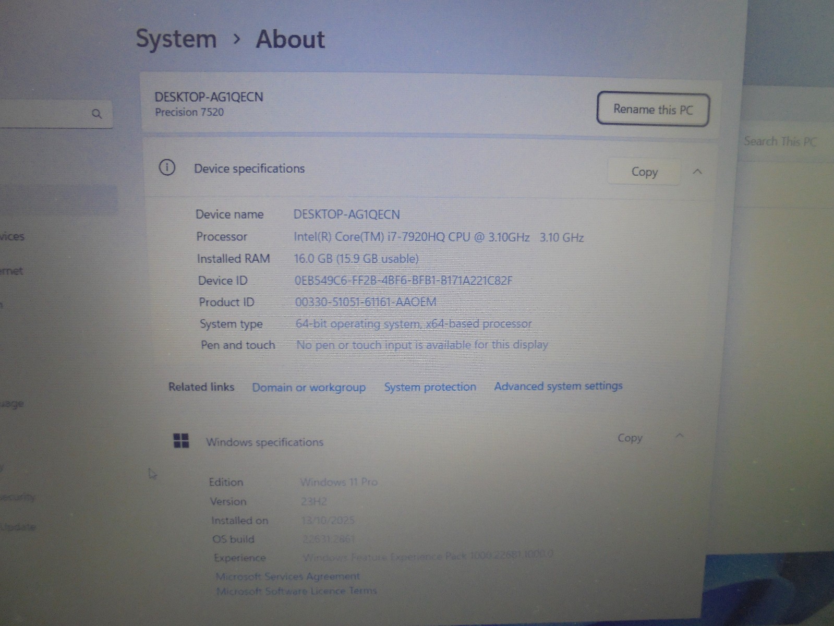Click the Edition label
Image resolution: width=834 pixels, height=626 pixels.
click(226, 482)
